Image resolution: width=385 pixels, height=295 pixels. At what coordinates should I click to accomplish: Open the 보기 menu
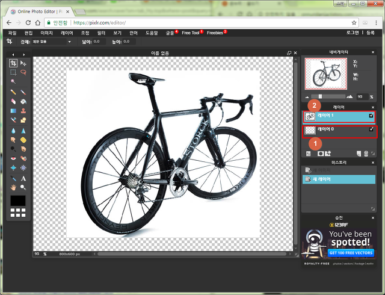[117, 33]
